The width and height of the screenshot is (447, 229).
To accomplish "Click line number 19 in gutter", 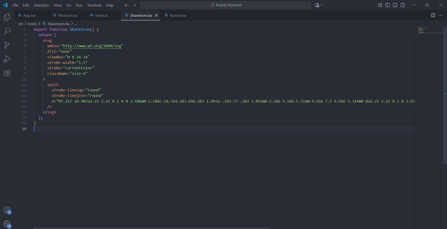I will pos(24,129).
